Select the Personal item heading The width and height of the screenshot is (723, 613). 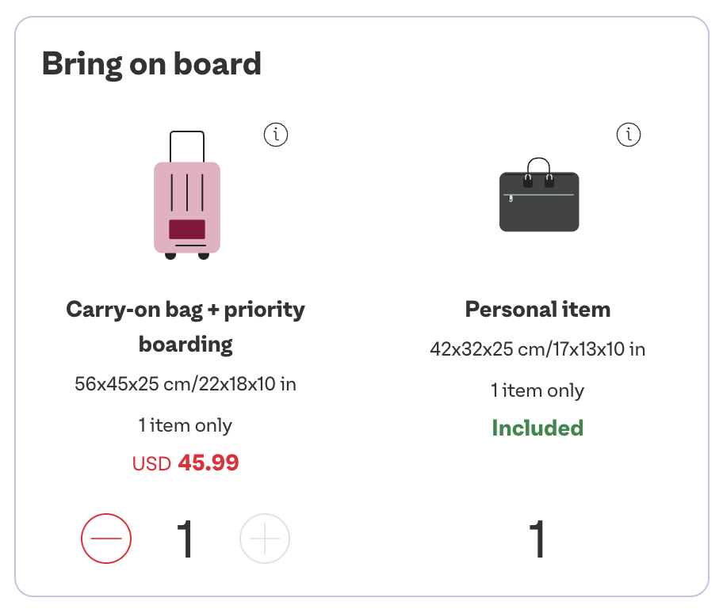click(537, 309)
